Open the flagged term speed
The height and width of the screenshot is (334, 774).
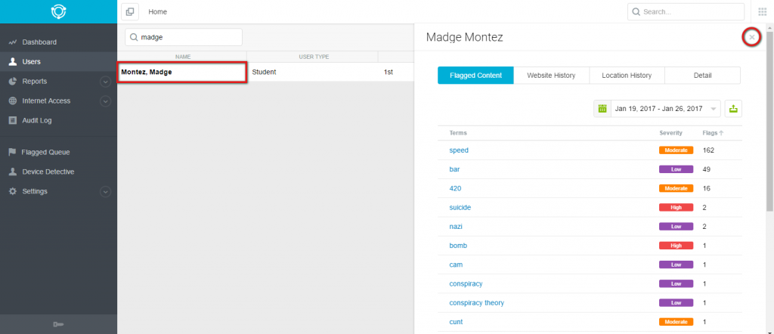(x=459, y=150)
